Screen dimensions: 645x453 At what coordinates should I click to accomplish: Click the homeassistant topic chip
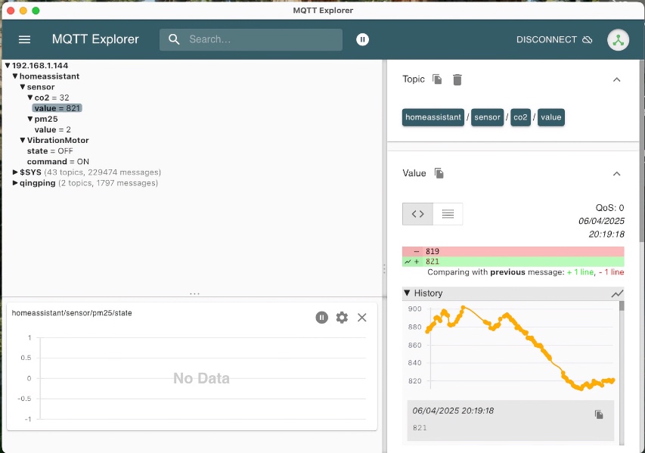(433, 117)
